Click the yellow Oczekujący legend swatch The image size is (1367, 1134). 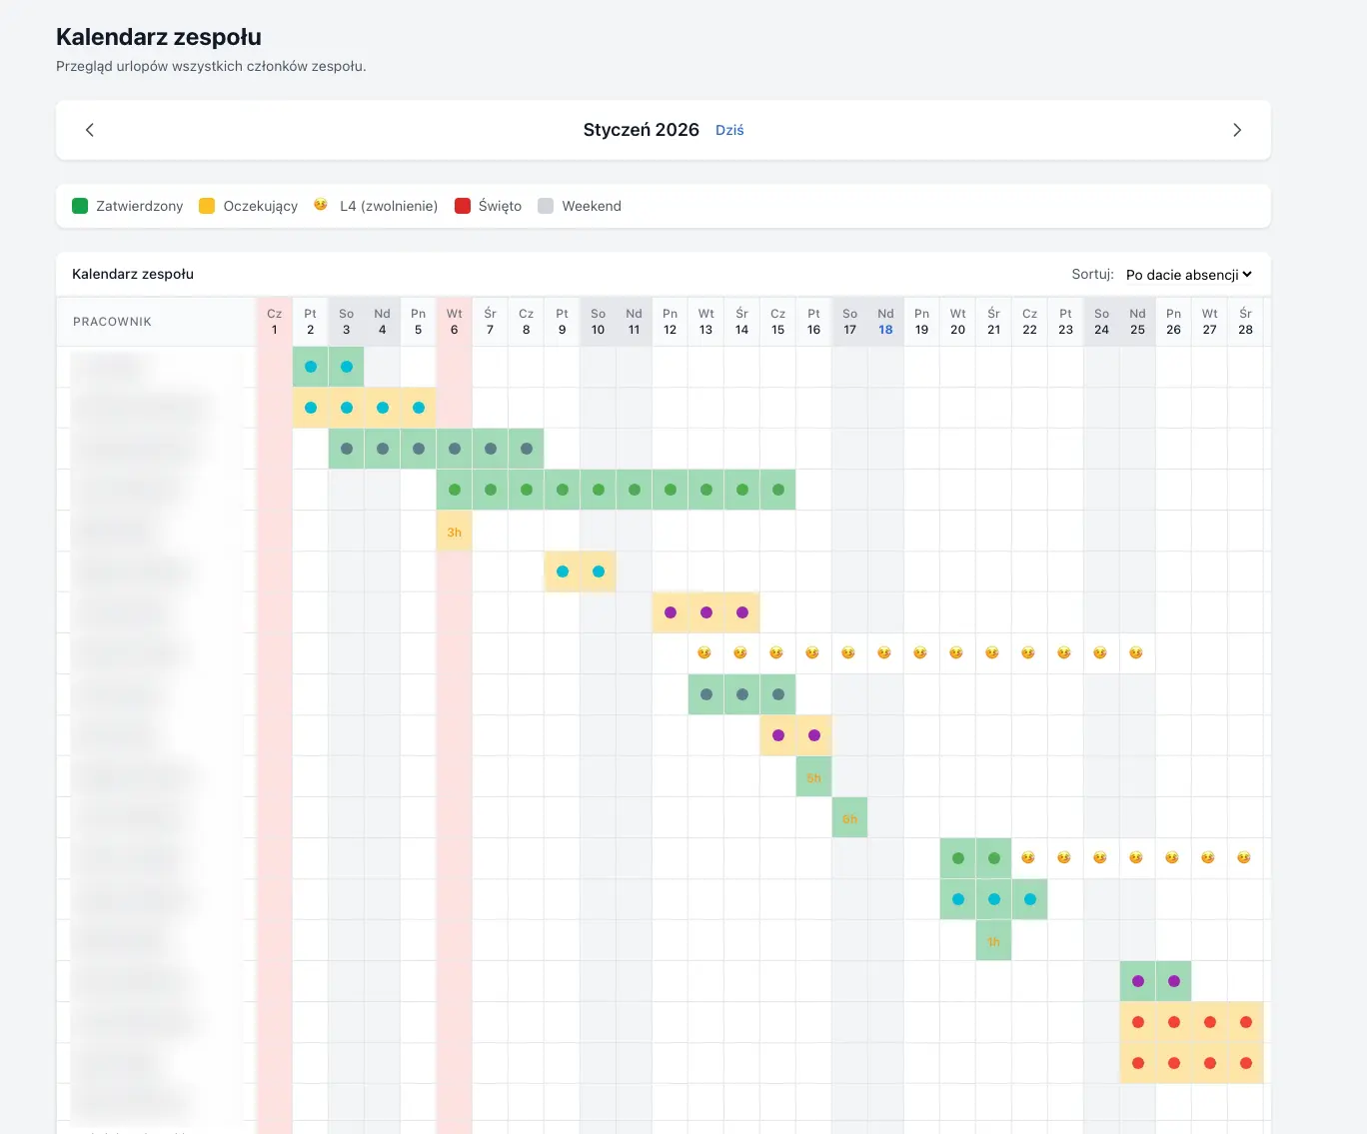pyautogui.click(x=207, y=206)
